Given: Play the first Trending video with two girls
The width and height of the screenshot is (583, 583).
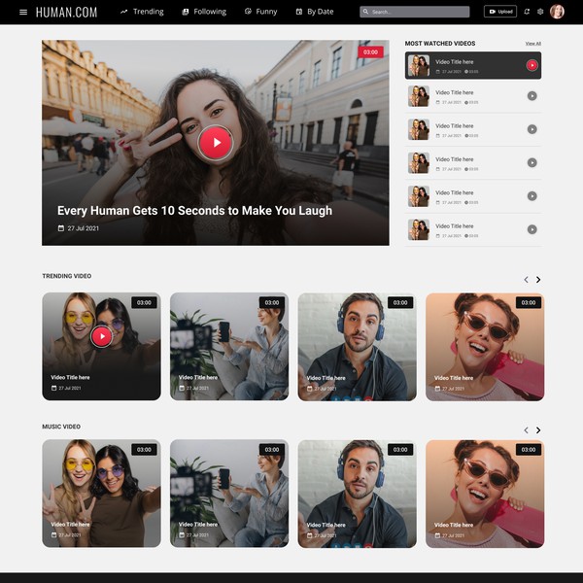Looking at the screenshot, I should (101, 336).
